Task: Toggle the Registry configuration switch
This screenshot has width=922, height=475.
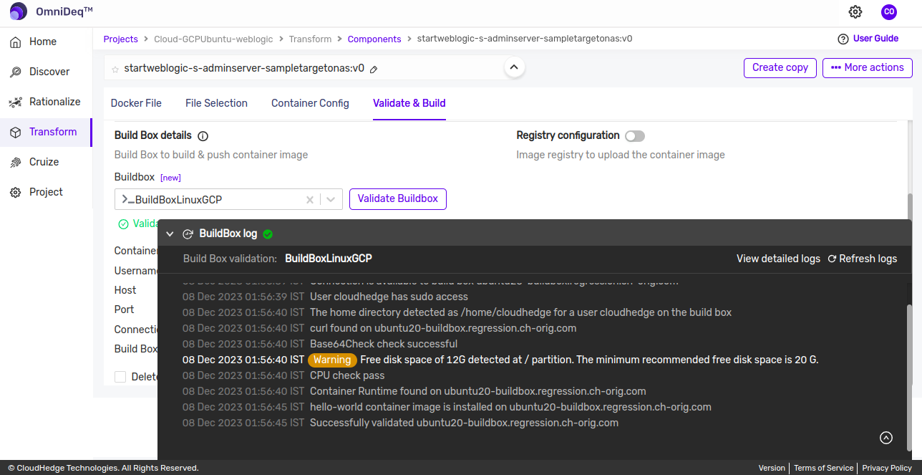Action: [x=635, y=136]
